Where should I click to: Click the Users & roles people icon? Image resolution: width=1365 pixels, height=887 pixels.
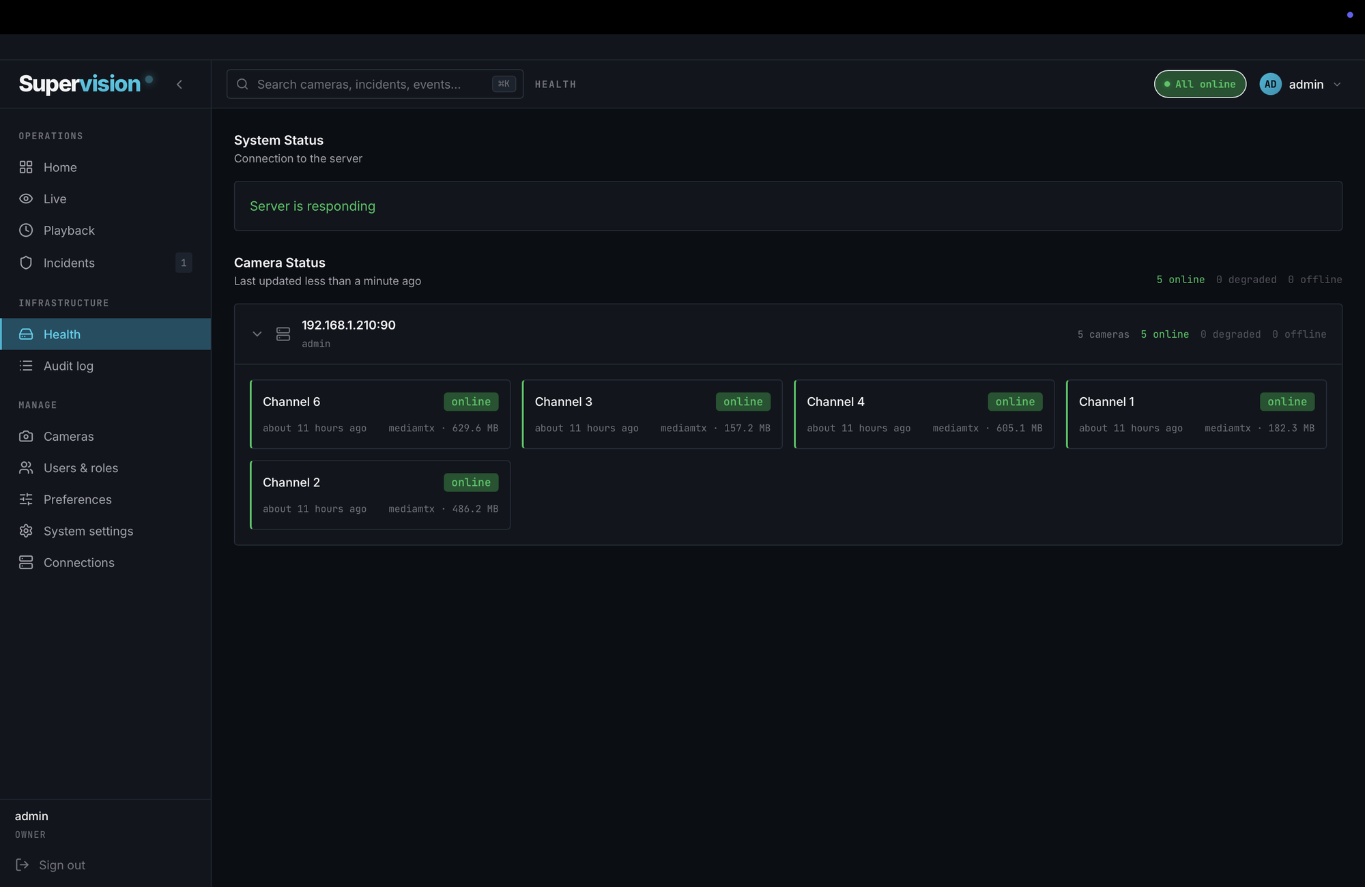tap(26, 467)
